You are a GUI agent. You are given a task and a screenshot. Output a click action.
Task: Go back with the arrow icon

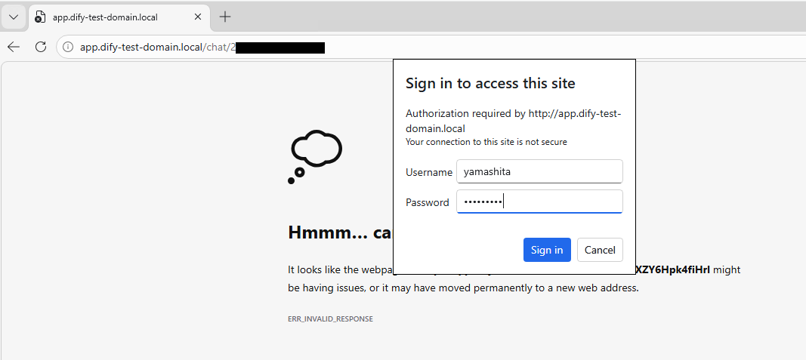pos(14,47)
